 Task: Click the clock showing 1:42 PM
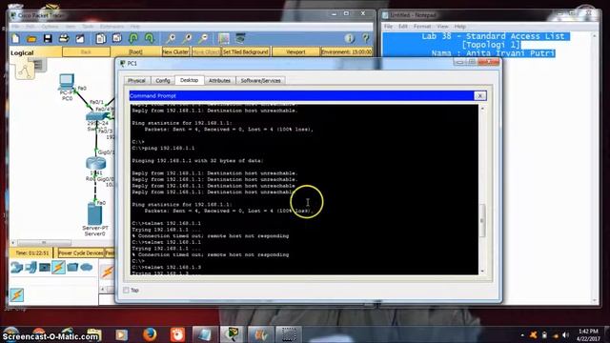tap(588, 332)
